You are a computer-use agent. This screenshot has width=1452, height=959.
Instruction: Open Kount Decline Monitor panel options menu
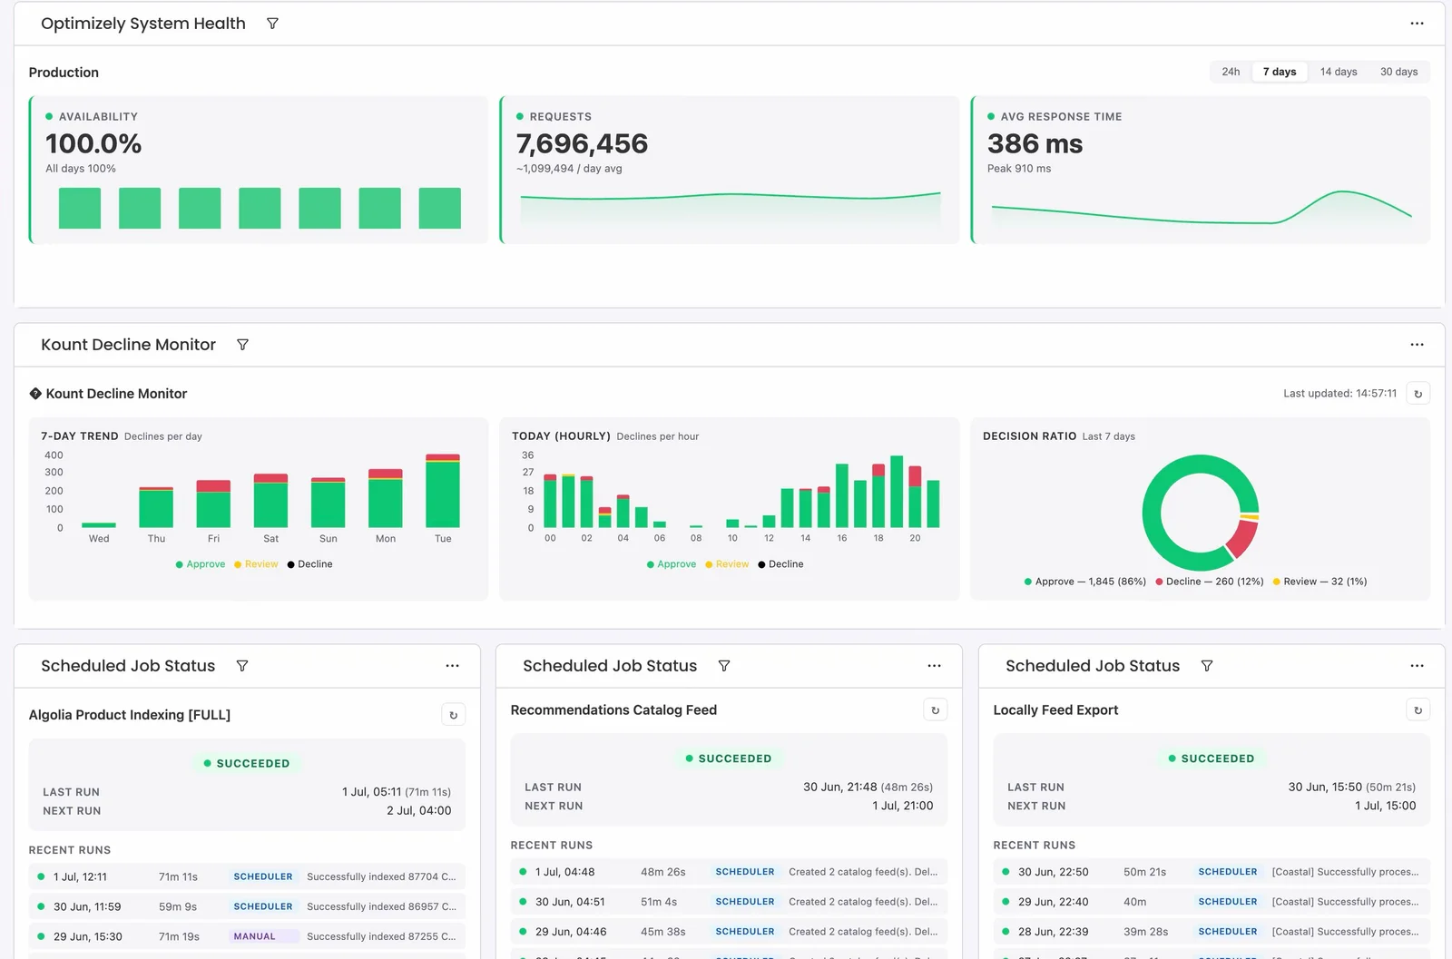(1417, 345)
